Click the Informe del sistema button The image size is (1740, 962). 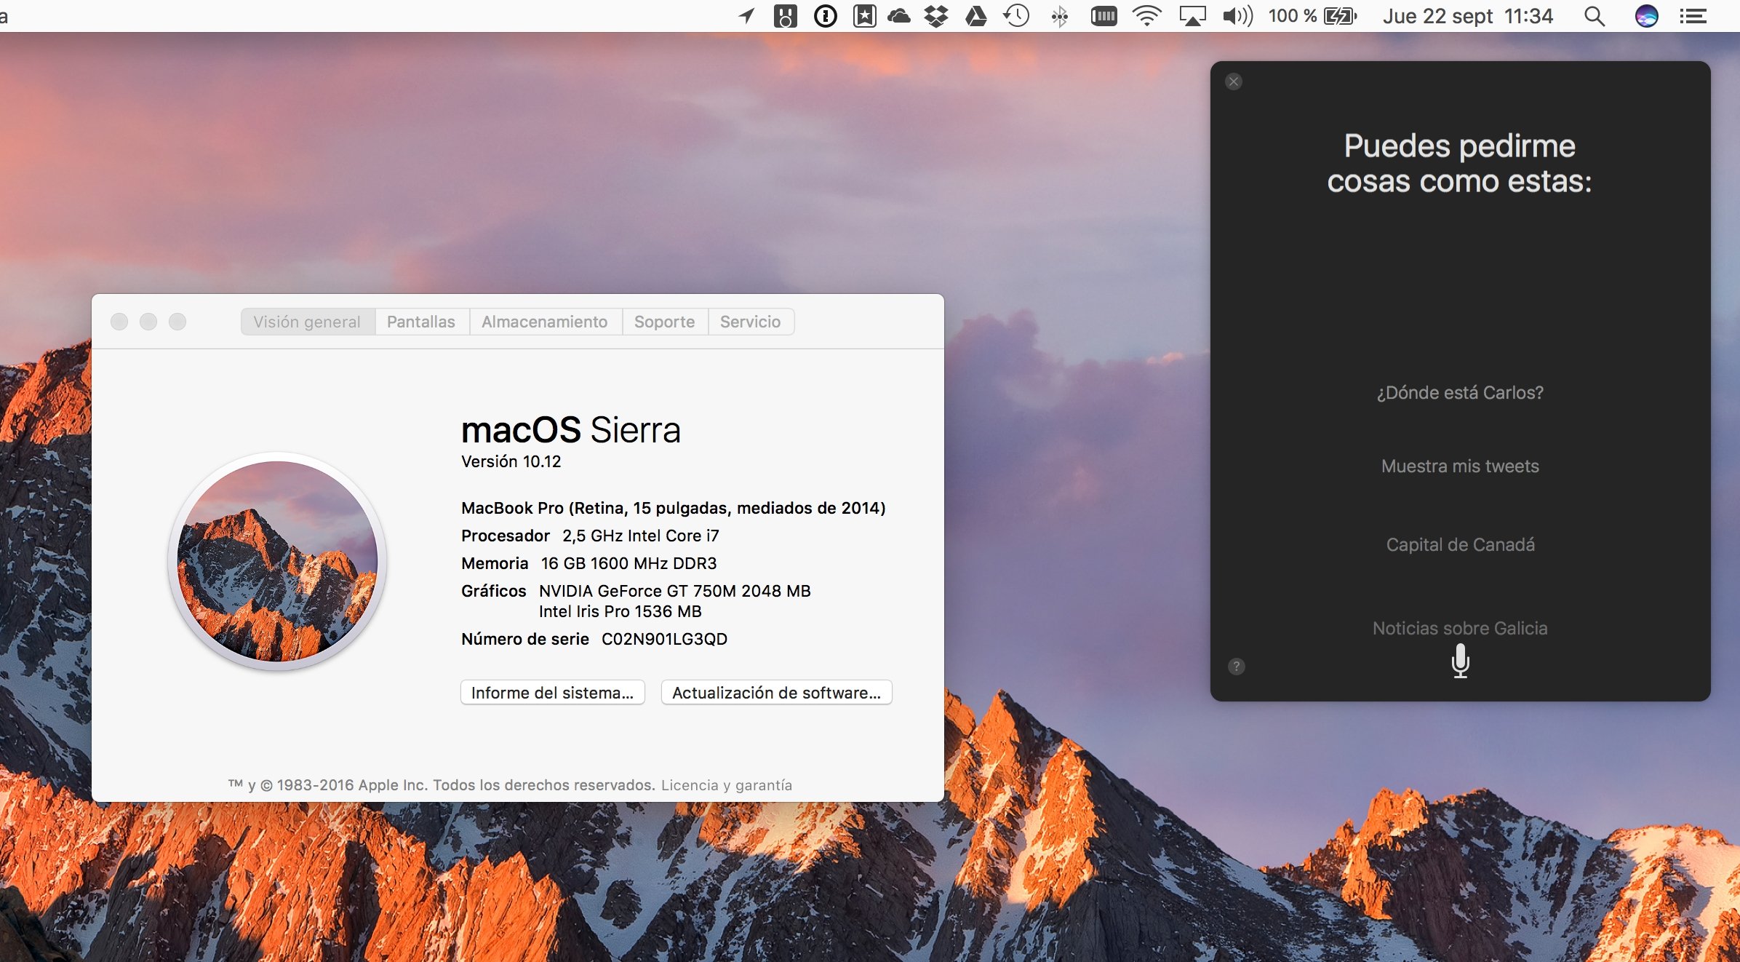pos(553,693)
